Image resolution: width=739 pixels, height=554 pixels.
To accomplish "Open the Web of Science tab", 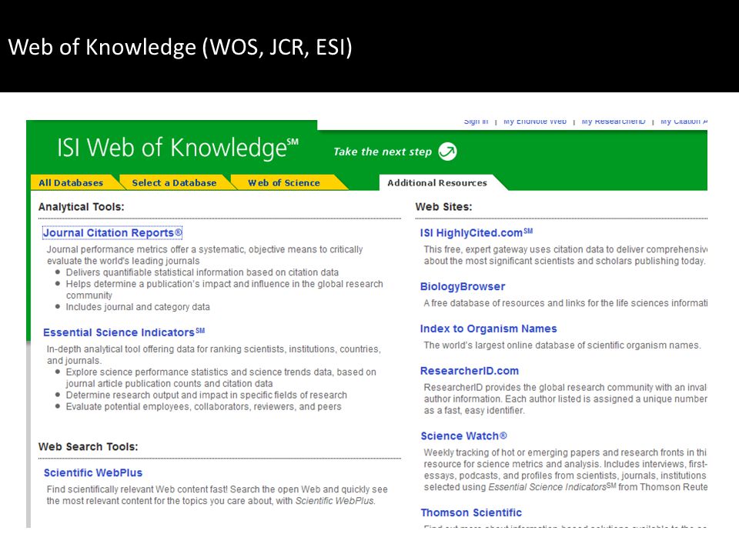I will tap(284, 183).
